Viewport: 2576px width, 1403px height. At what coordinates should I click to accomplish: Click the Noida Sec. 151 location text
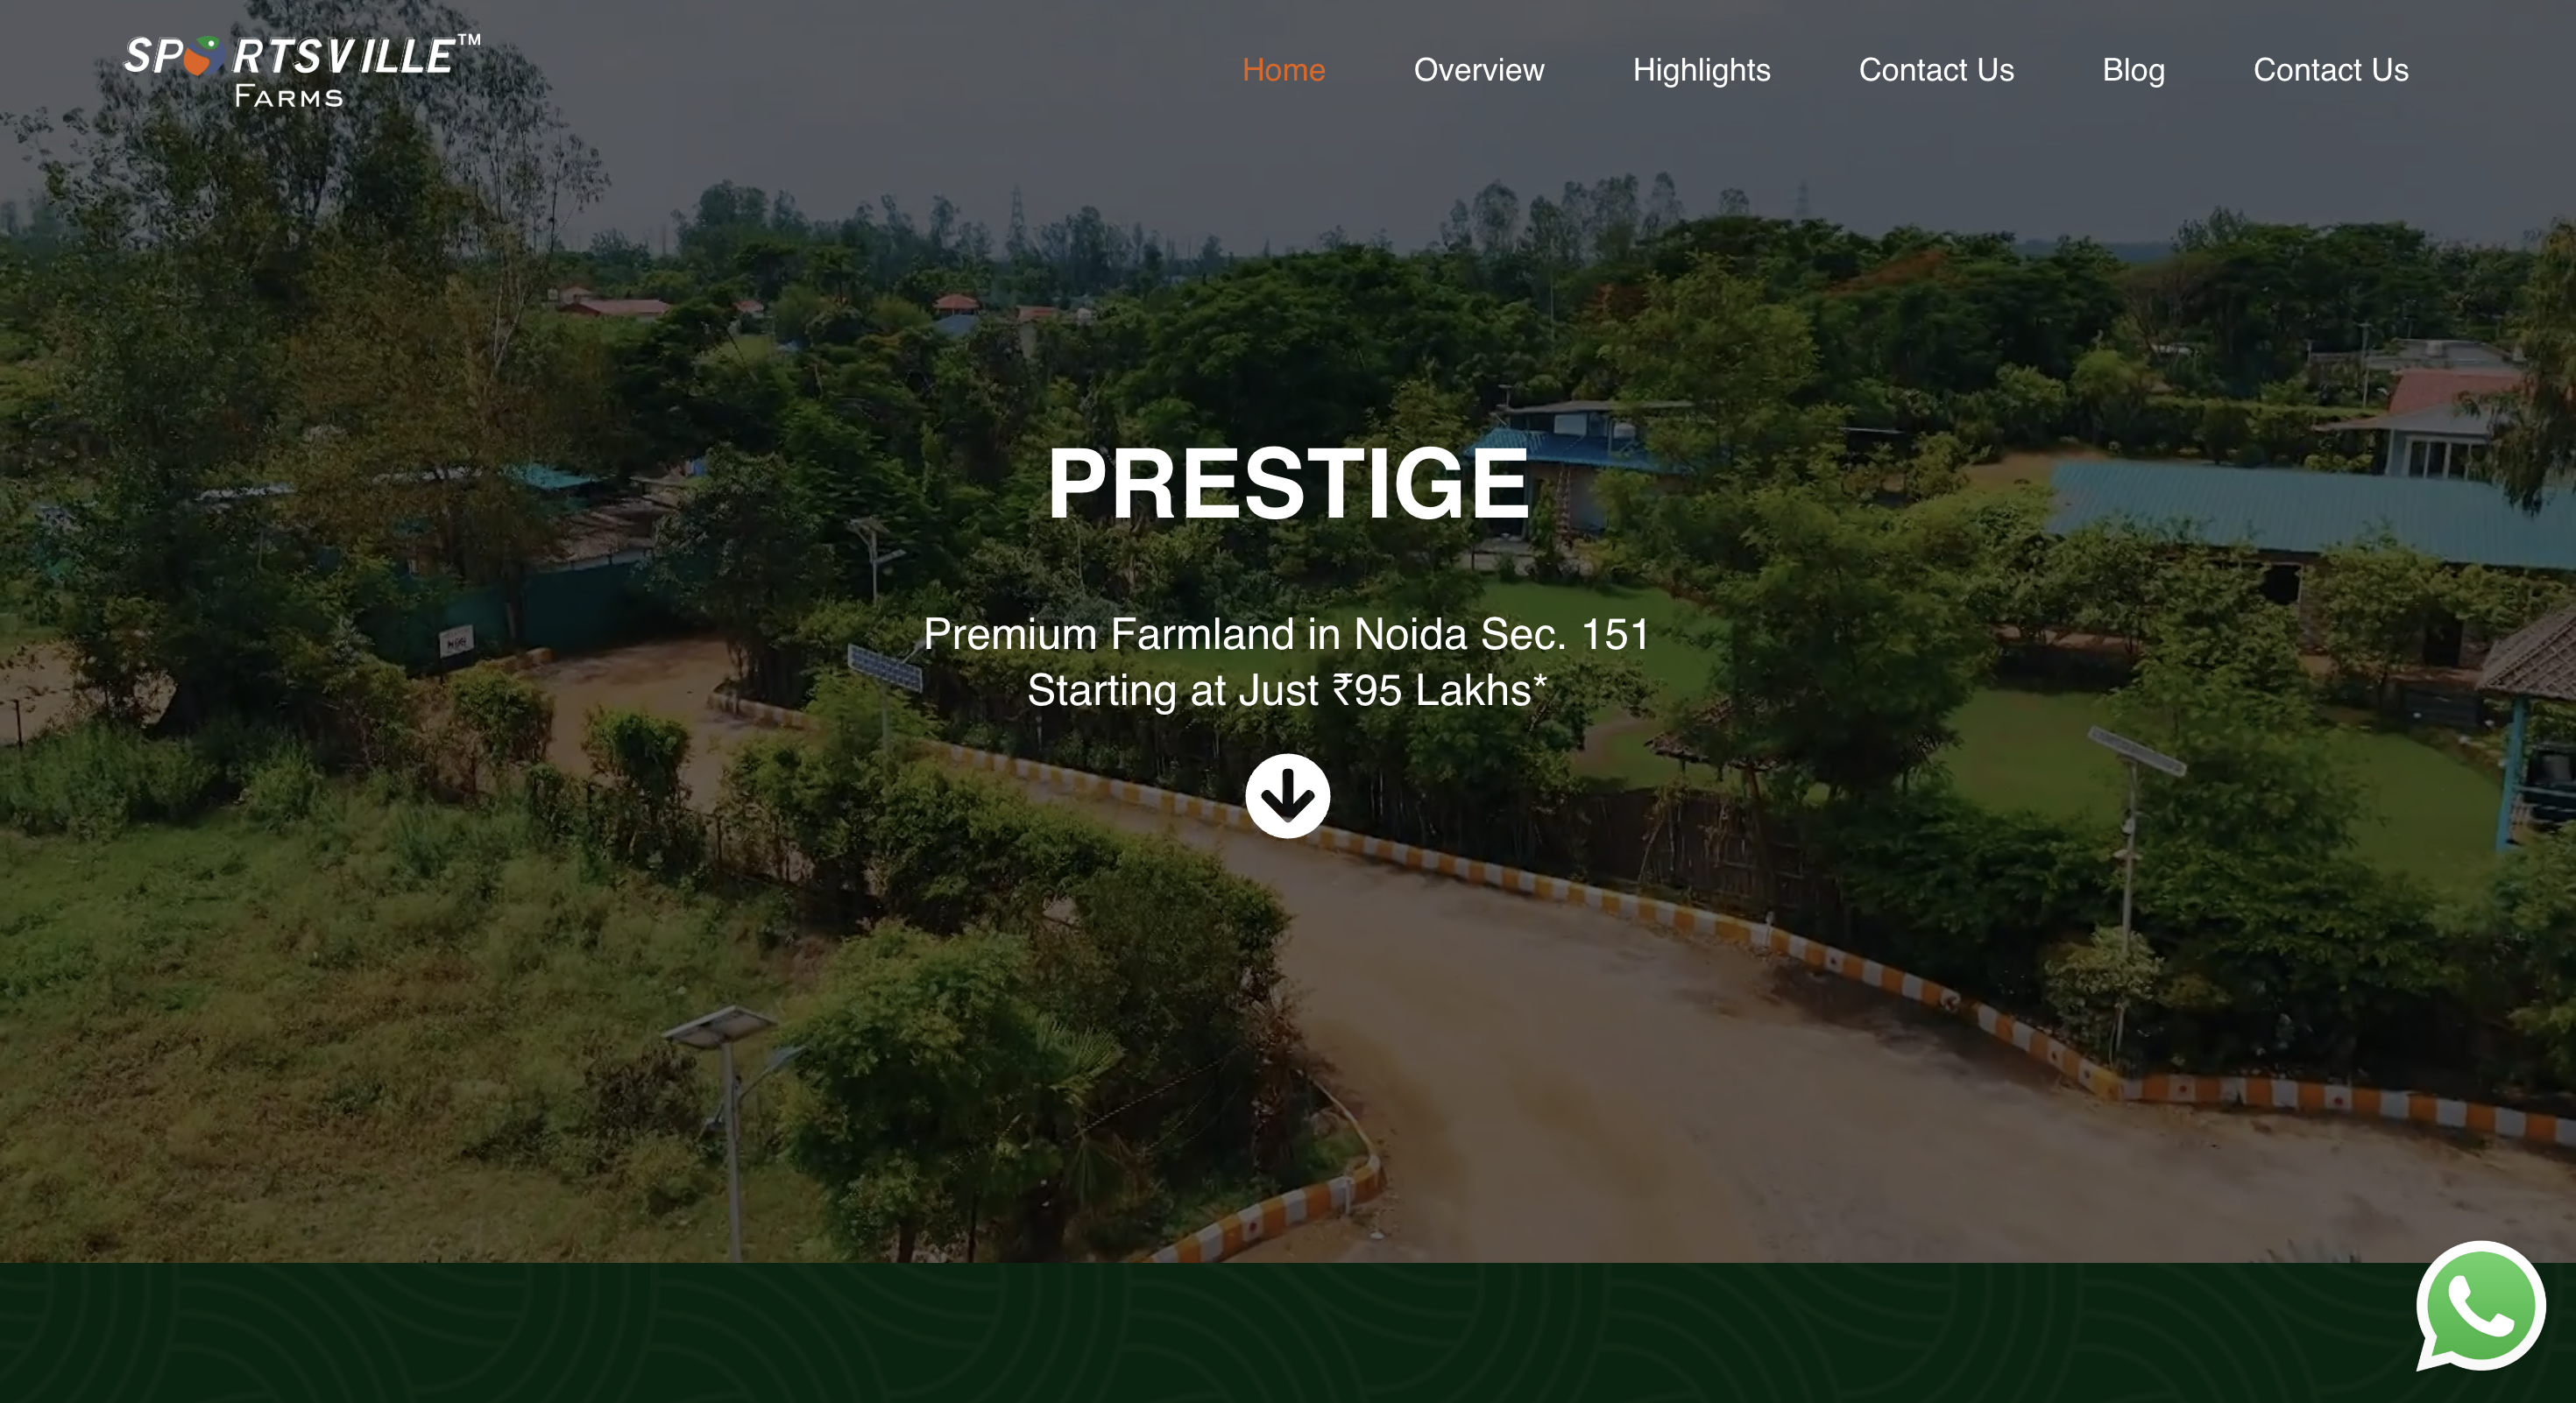click(1501, 635)
